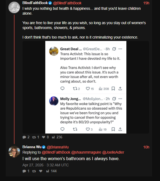Open the embedded screenshot of quoted tweets
160x181 pixels.
[x=86, y=87]
